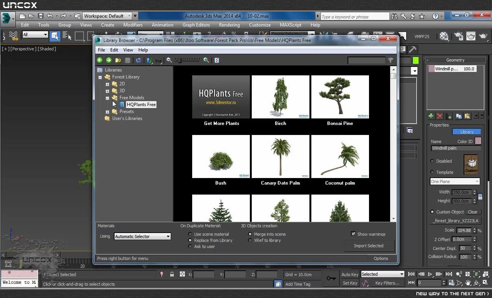This screenshot has height=298, width=492.
Task: Open the View menu in Library Browser
Action: click(x=128, y=50)
